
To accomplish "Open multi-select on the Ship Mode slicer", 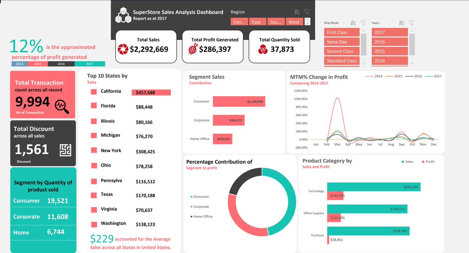I will (353, 23).
